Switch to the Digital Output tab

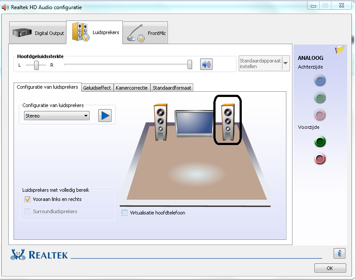tap(38, 33)
